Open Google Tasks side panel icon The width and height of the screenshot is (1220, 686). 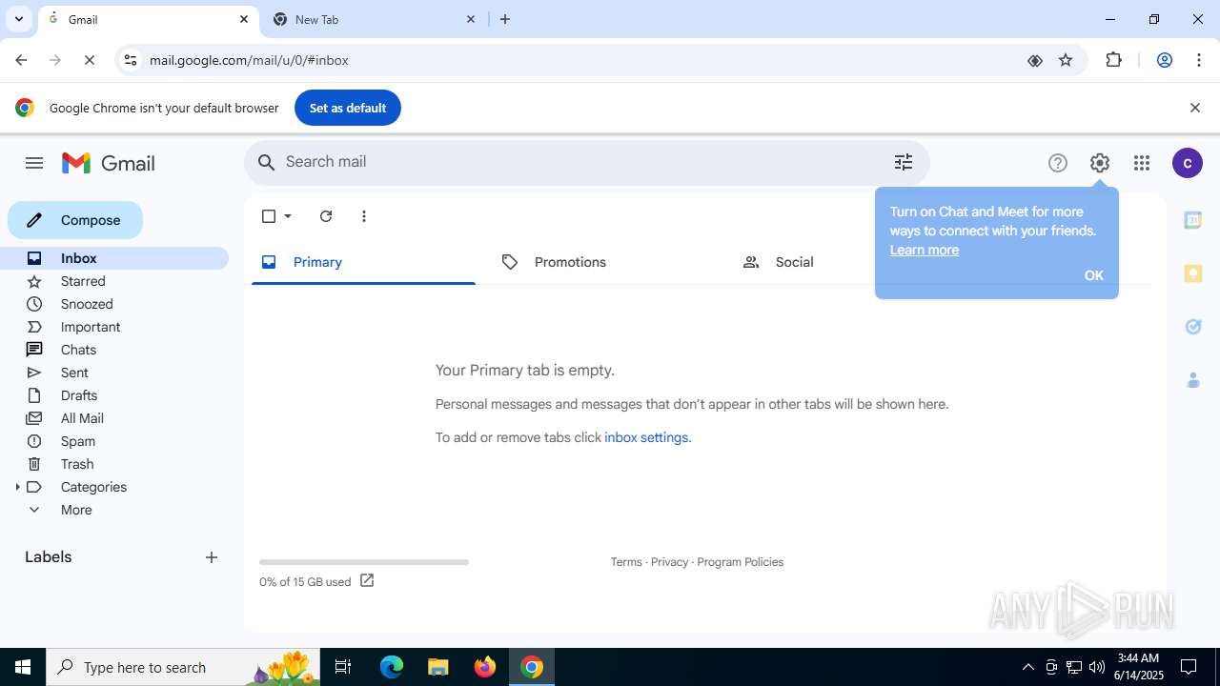(1192, 327)
